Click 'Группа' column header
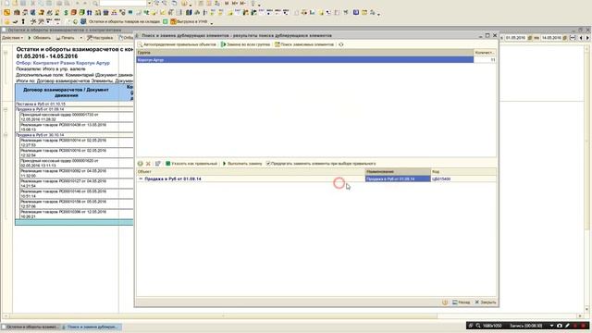The image size is (592, 333). click(304, 53)
